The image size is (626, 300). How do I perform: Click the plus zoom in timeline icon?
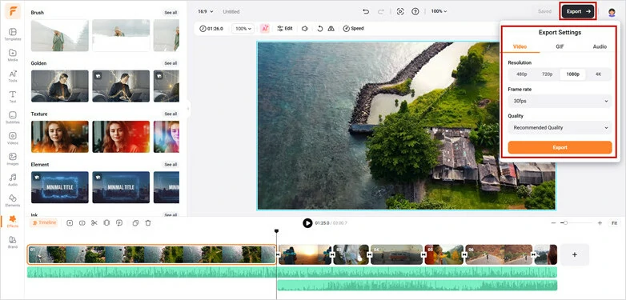[600, 223]
